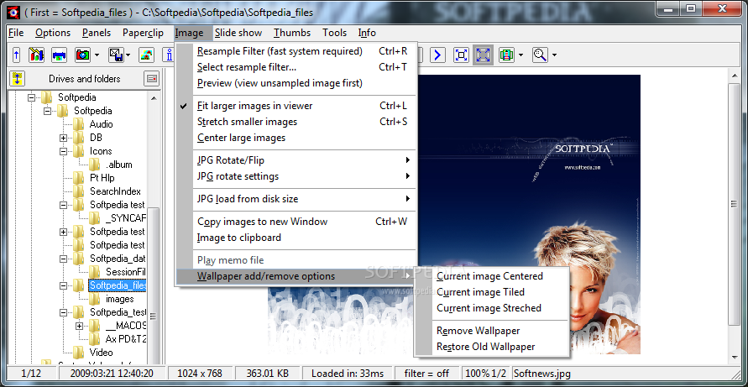Image resolution: width=748 pixels, height=387 pixels.
Task: Open the Tools menu
Action: tap(334, 33)
